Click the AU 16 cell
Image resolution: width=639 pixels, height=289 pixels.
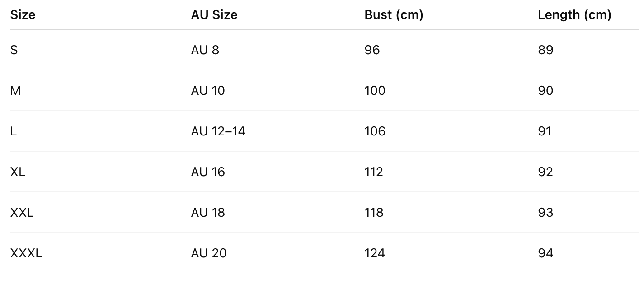[x=207, y=172]
